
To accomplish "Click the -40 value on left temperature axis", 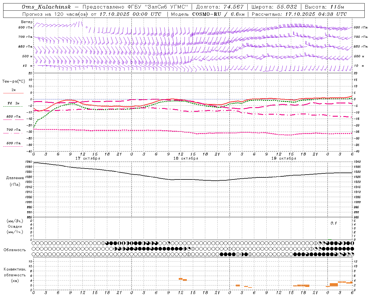I will click(x=30, y=151).
